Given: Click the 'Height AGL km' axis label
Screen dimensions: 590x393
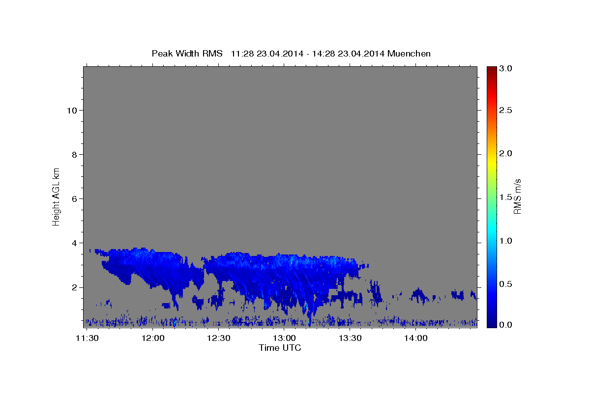Looking at the screenshot, I should (56, 196).
